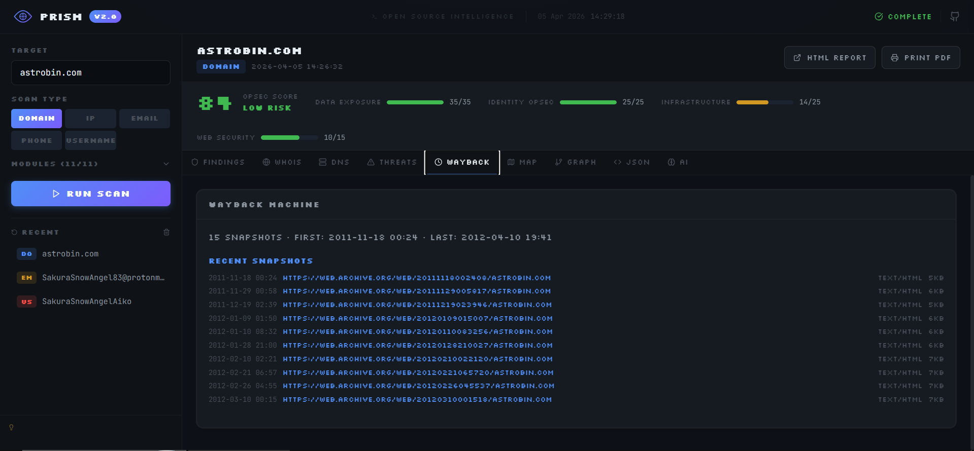Clear recent scans with the trash icon

tap(166, 232)
